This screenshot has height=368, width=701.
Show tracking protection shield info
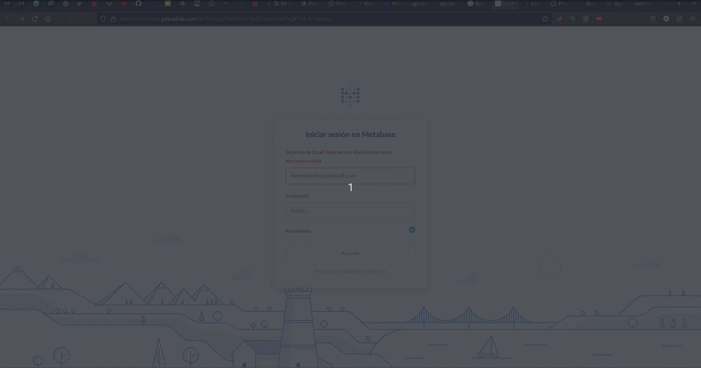point(103,19)
